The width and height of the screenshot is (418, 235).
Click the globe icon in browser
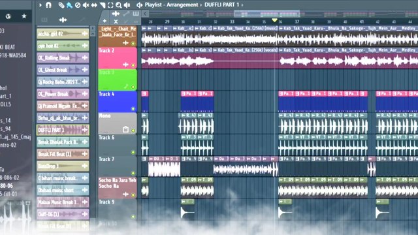(x=8, y=16)
